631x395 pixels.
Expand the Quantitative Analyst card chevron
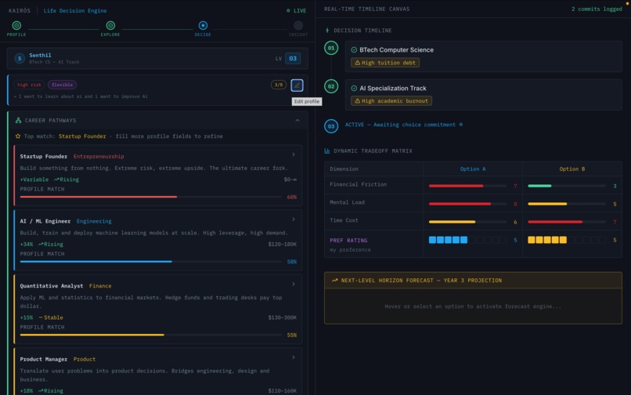[x=294, y=284]
